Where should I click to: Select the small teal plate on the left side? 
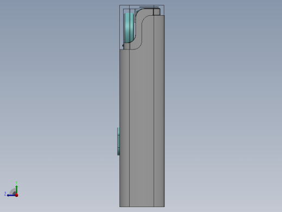(118, 141)
